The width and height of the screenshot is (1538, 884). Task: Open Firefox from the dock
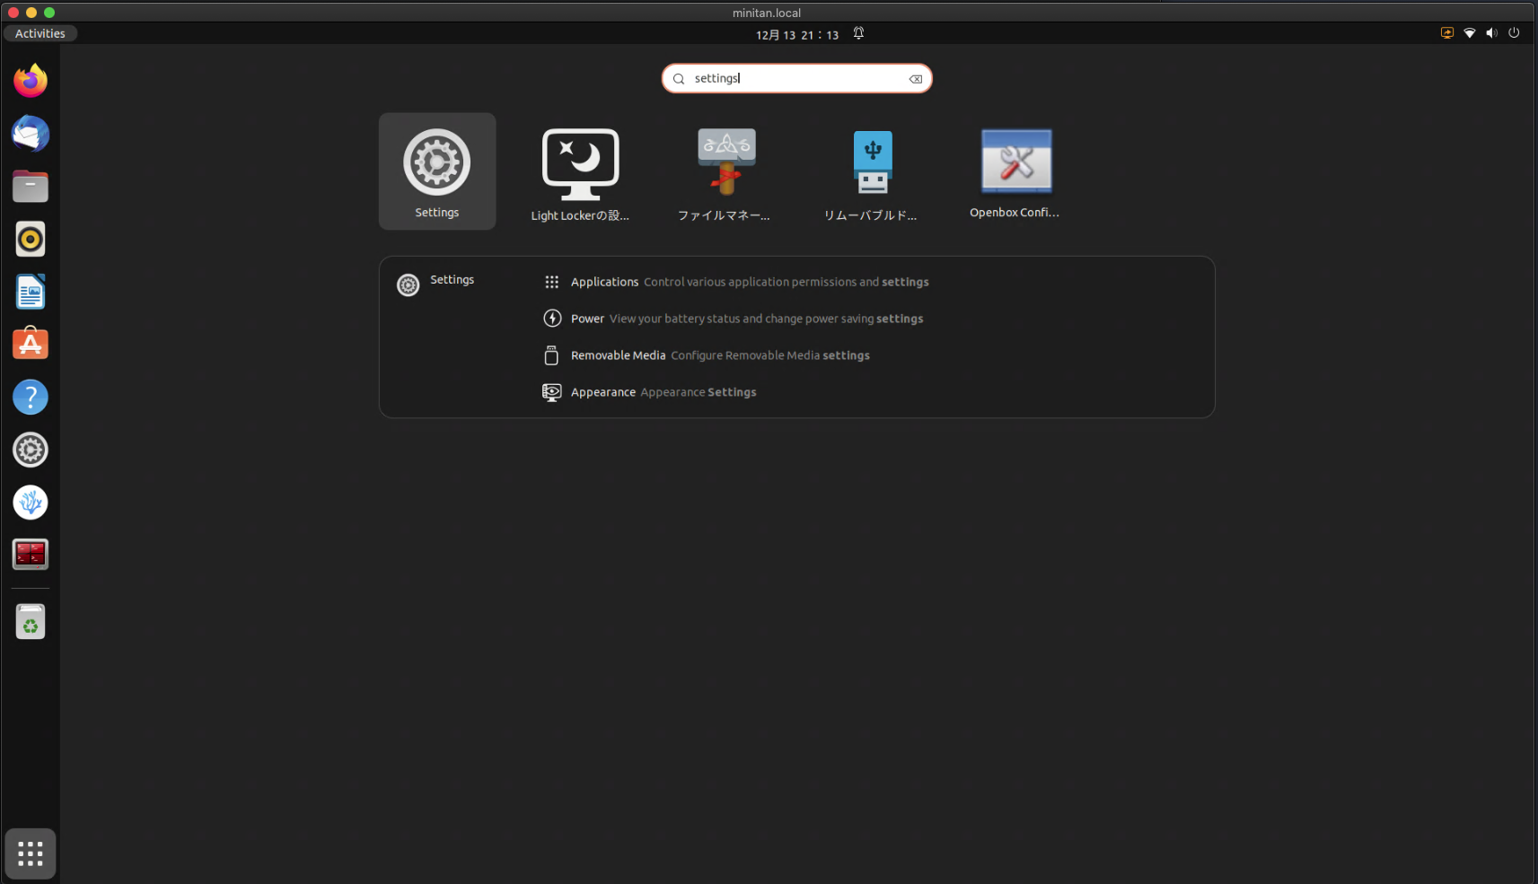pyautogui.click(x=31, y=81)
